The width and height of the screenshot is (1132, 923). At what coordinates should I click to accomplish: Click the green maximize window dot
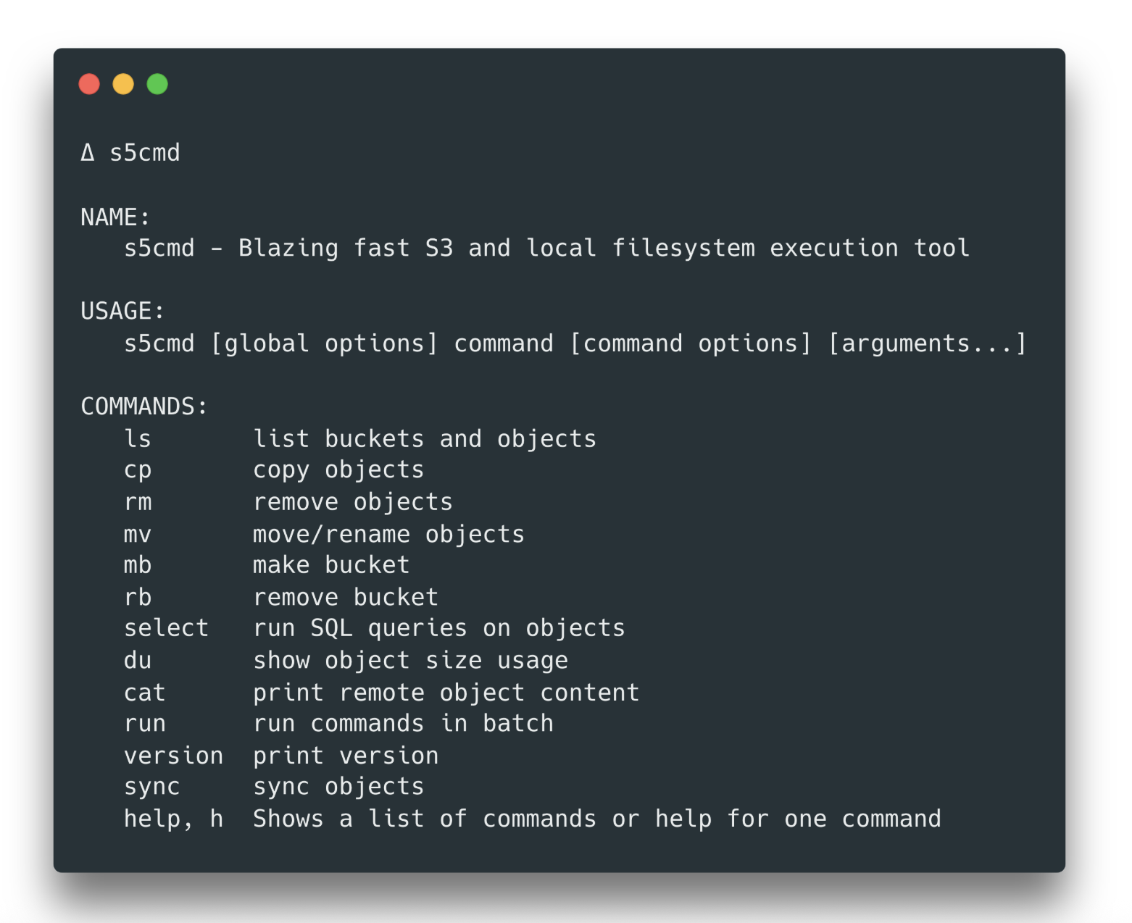pos(157,84)
